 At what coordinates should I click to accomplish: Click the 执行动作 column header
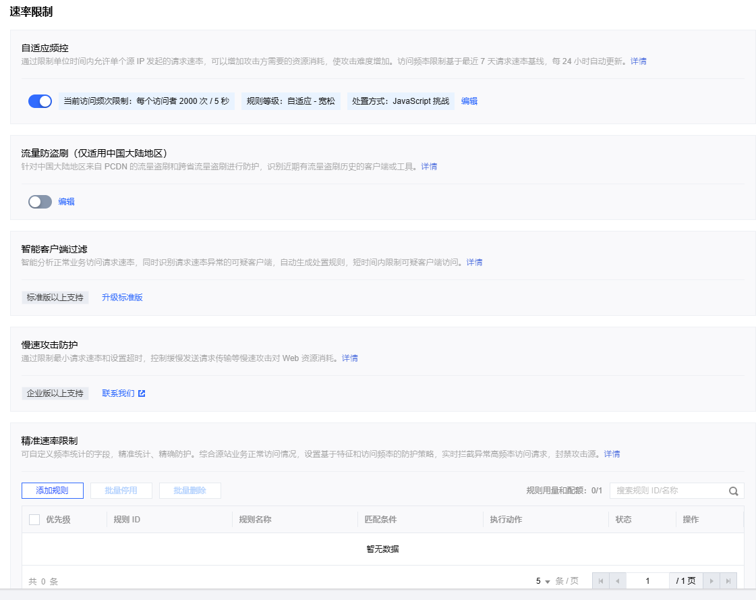point(506,520)
